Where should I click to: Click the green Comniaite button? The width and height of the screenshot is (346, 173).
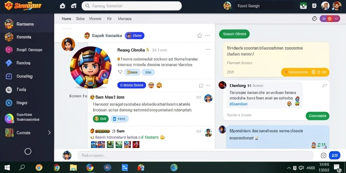tap(317, 116)
